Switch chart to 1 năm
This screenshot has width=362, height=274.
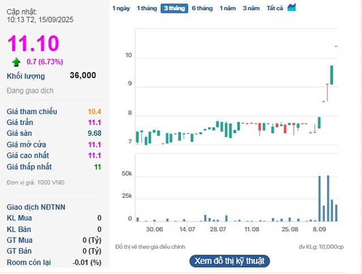[x=228, y=8]
